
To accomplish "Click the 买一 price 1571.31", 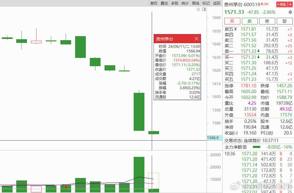I will pos(248,57).
